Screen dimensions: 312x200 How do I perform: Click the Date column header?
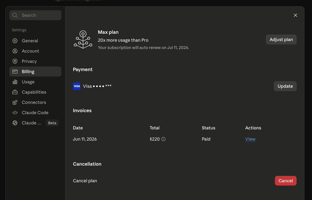pos(78,128)
